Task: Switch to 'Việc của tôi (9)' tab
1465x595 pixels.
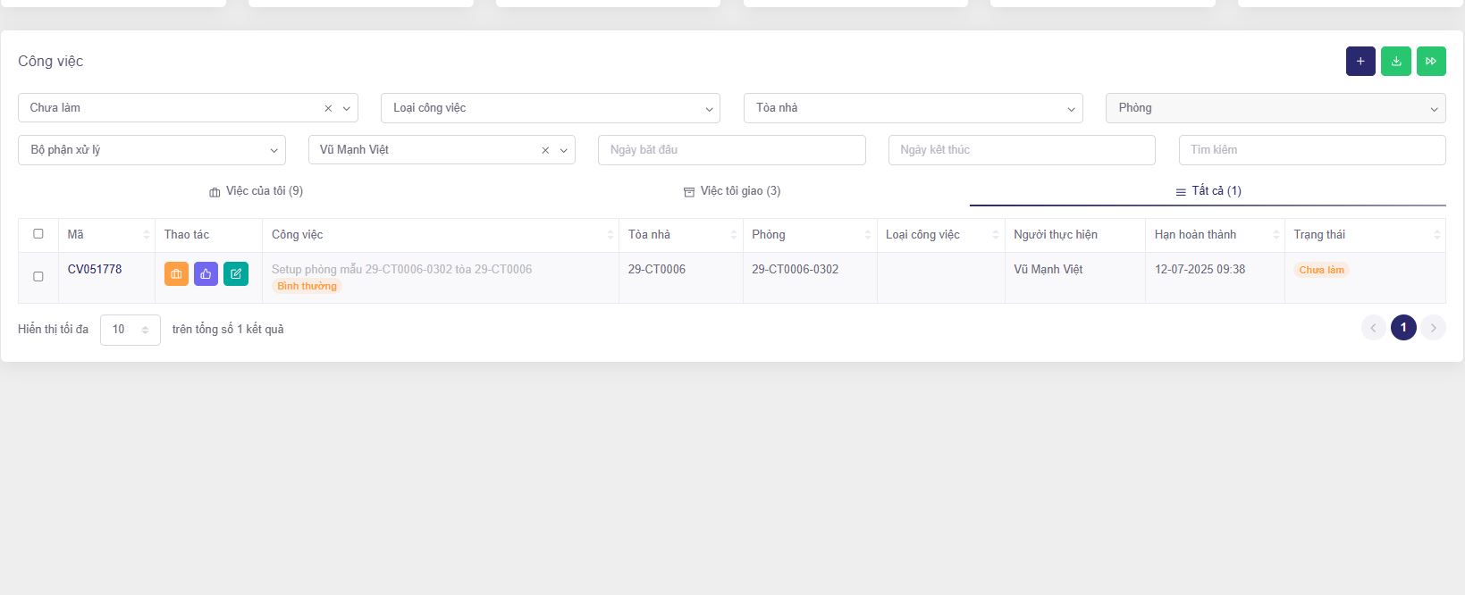Action: point(257,191)
